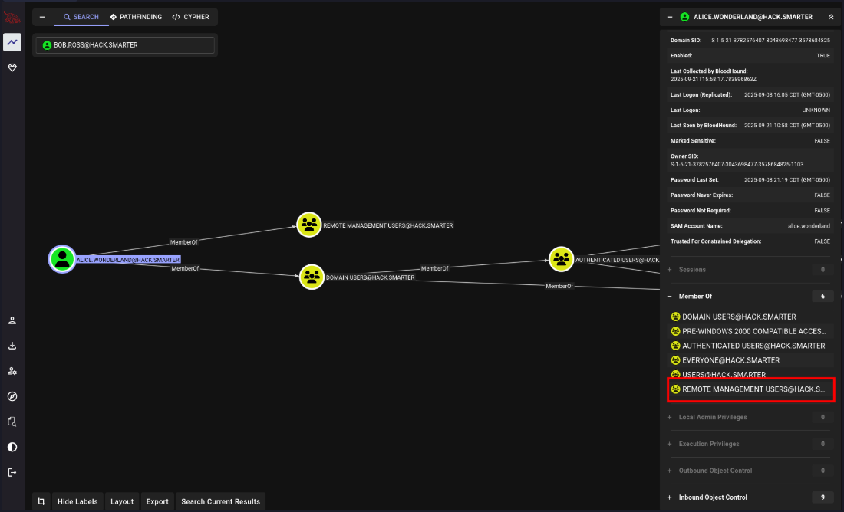
Task: Expand the Inbound Object Control section
Action: click(x=713, y=497)
